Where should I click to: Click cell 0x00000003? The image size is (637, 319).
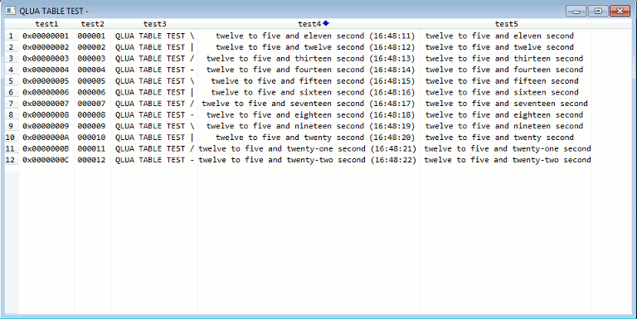pos(46,59)
